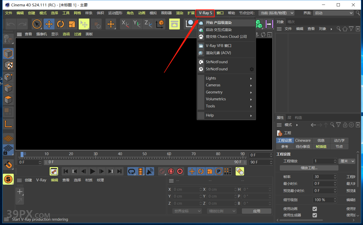Expand the Cameras submenu

click(x=226, y=85)
